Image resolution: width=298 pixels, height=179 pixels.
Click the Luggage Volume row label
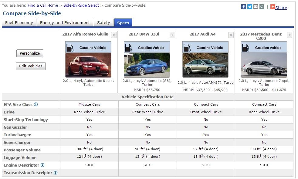point(20,158)
